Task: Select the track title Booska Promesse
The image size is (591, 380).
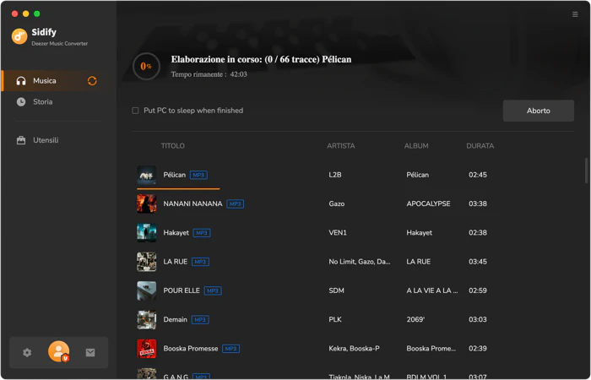Action: [x=190, y=348]
